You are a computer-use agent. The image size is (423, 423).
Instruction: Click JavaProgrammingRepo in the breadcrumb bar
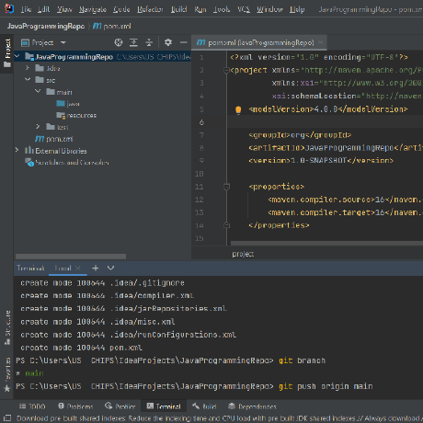tap(46, 27)
